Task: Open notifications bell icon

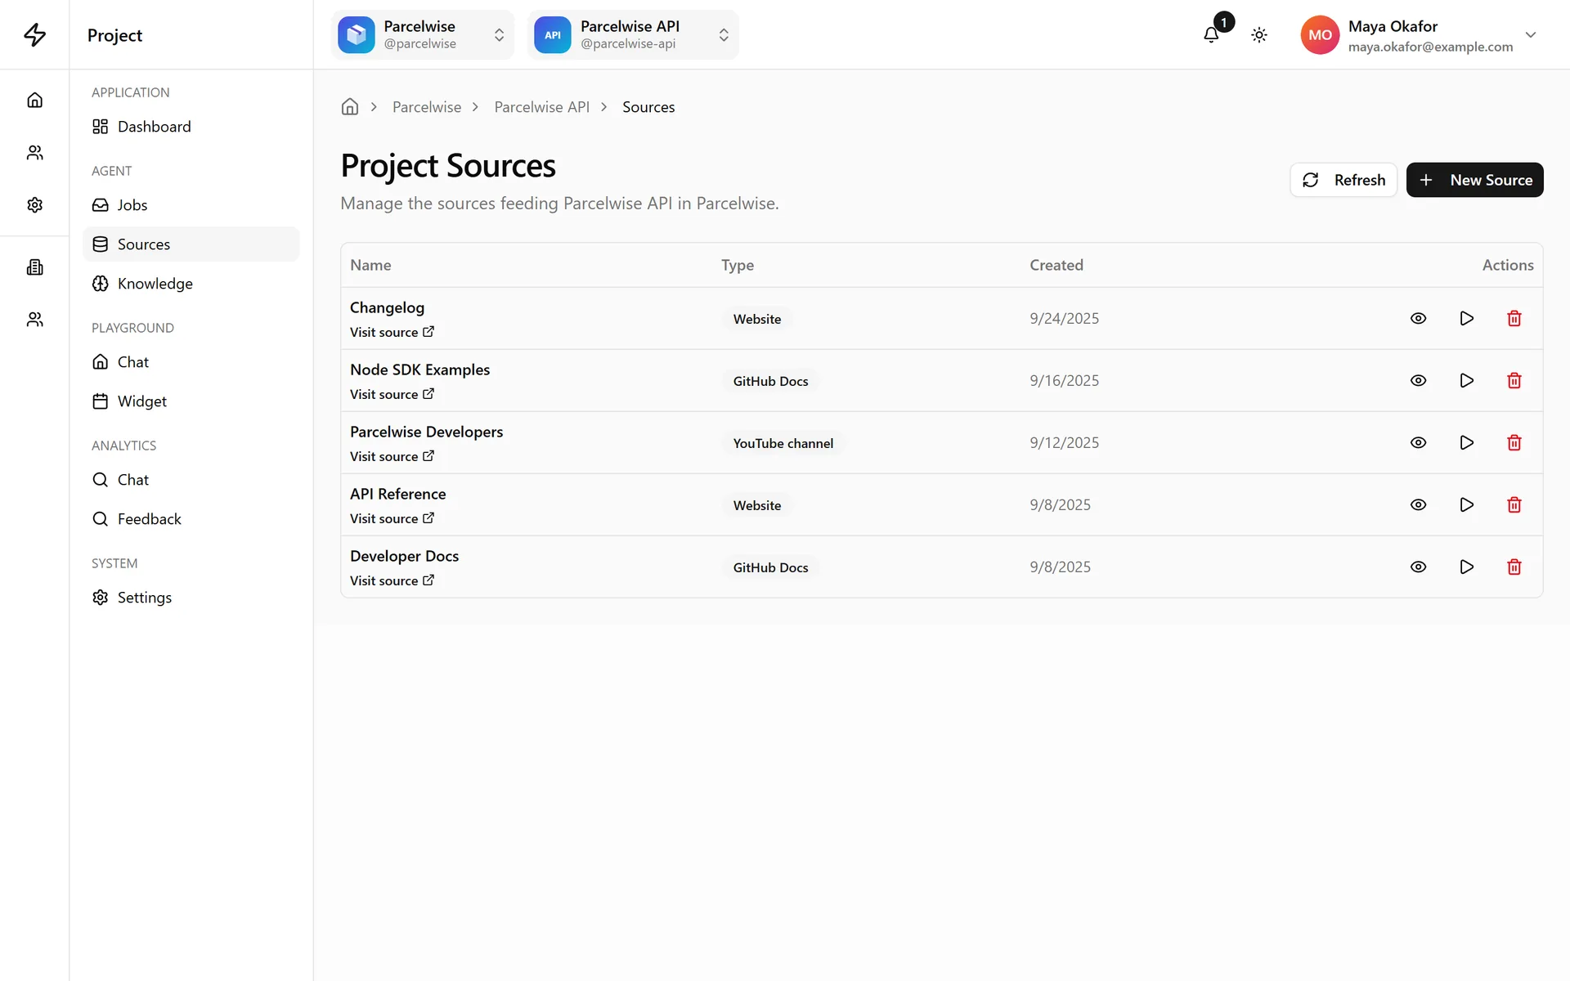Action: click(1211, 34)
